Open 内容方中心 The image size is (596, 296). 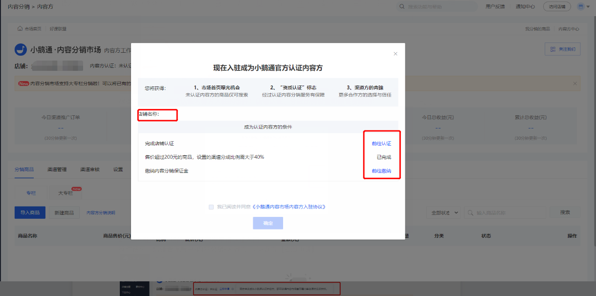tap(569, 29)
